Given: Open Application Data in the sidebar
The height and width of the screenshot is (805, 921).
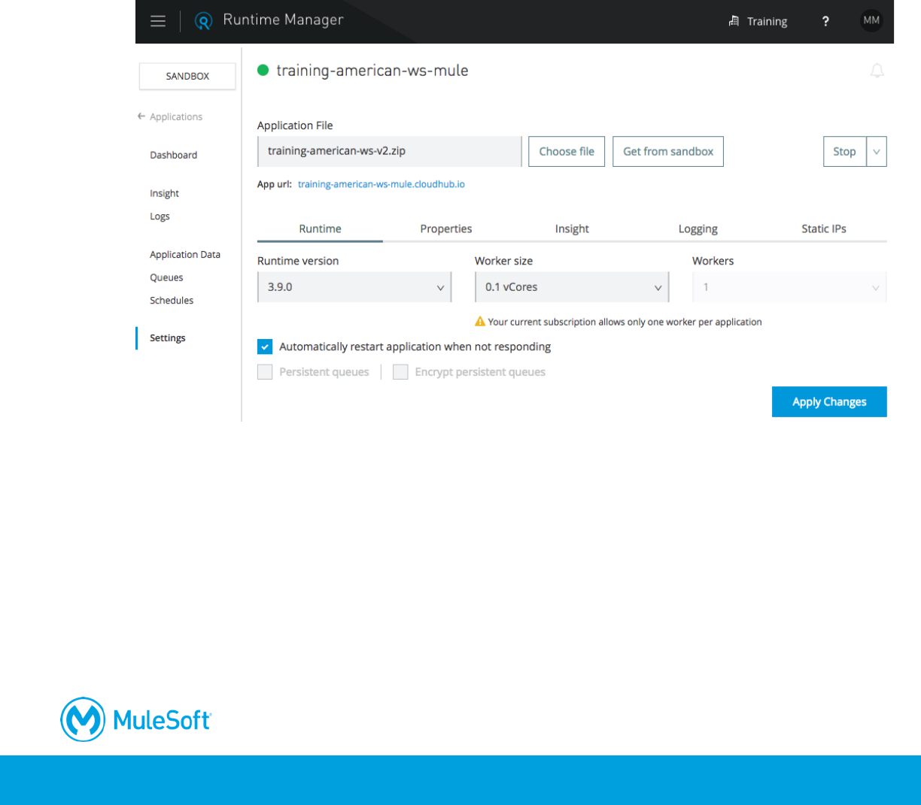Looking at the screenshot, I should pos(185,254).
